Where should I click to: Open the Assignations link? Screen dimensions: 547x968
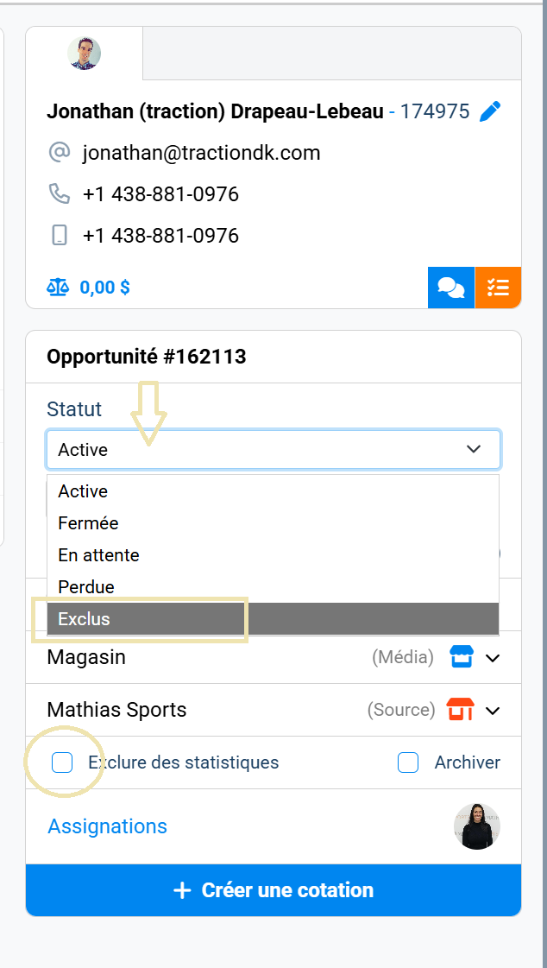(107, 826)
